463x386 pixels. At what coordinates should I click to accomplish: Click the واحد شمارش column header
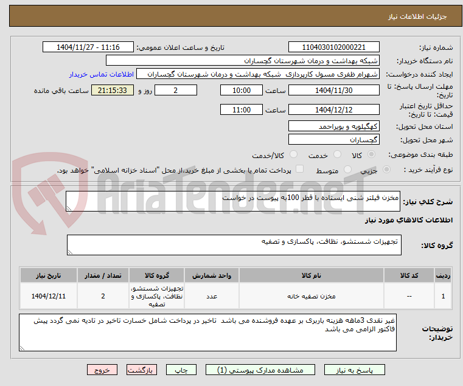click(212, 275)
